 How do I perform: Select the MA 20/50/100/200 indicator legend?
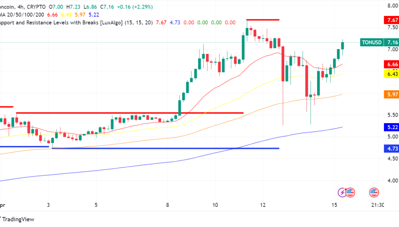[x=22, y=15]
